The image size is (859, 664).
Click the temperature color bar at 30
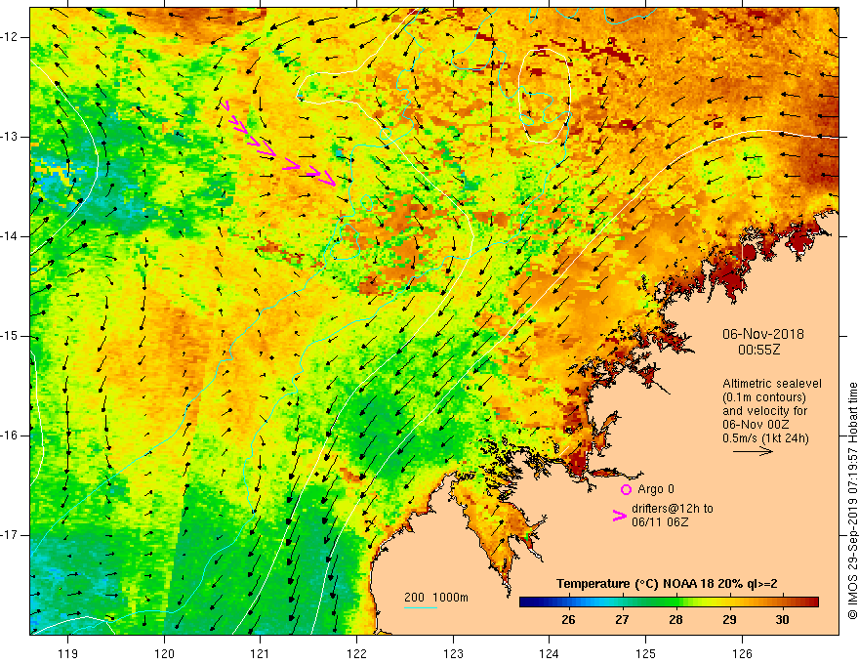point(782,602)
